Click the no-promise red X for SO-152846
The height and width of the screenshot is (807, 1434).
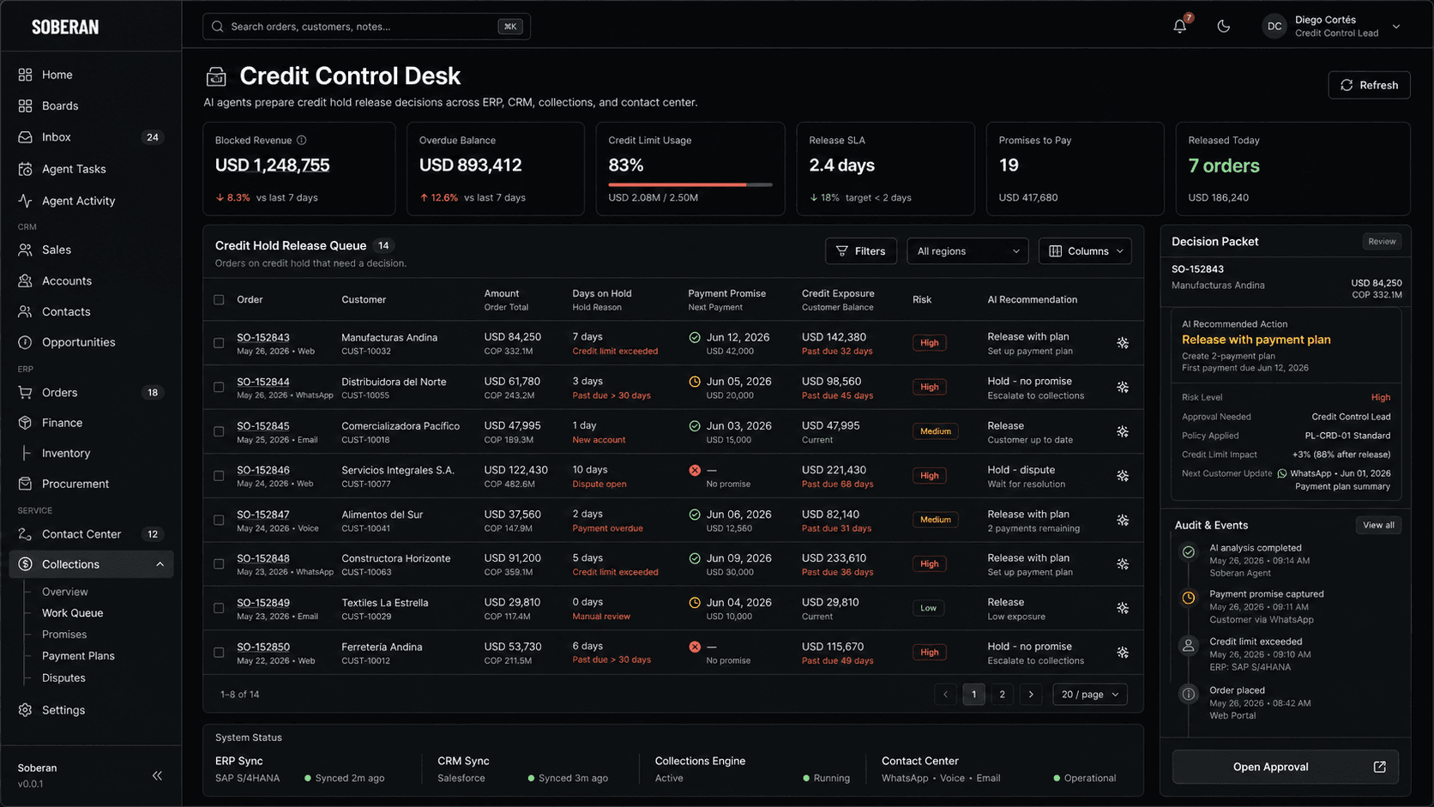pos(695,470)
